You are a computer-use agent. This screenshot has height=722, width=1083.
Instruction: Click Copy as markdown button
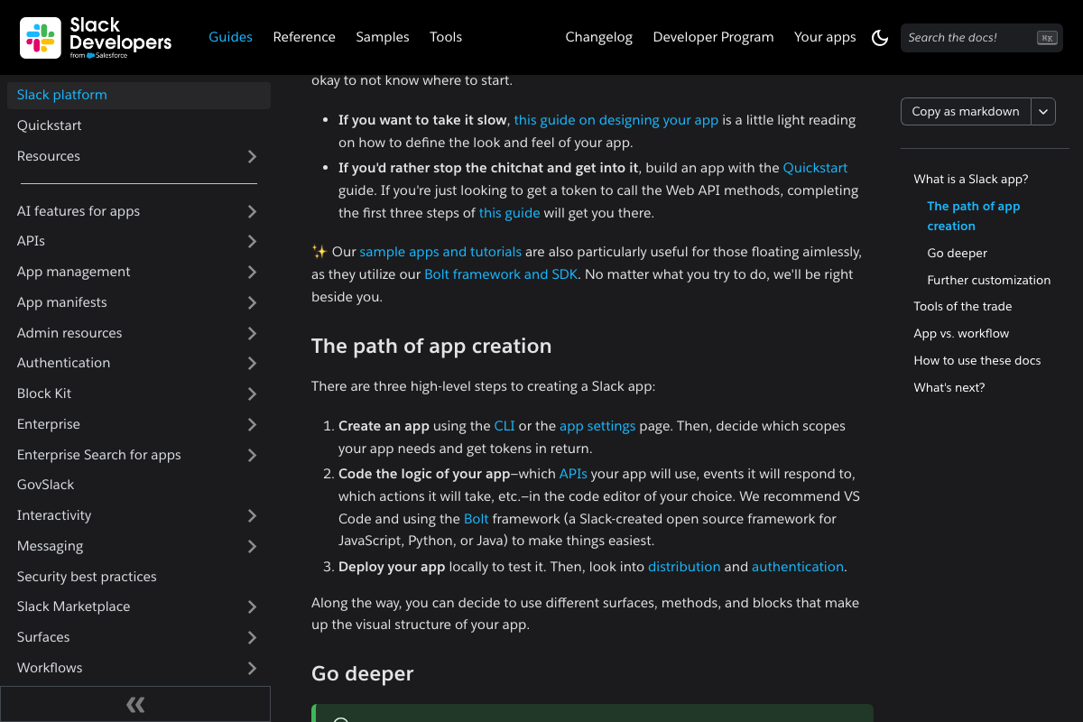tap(966, 111)
